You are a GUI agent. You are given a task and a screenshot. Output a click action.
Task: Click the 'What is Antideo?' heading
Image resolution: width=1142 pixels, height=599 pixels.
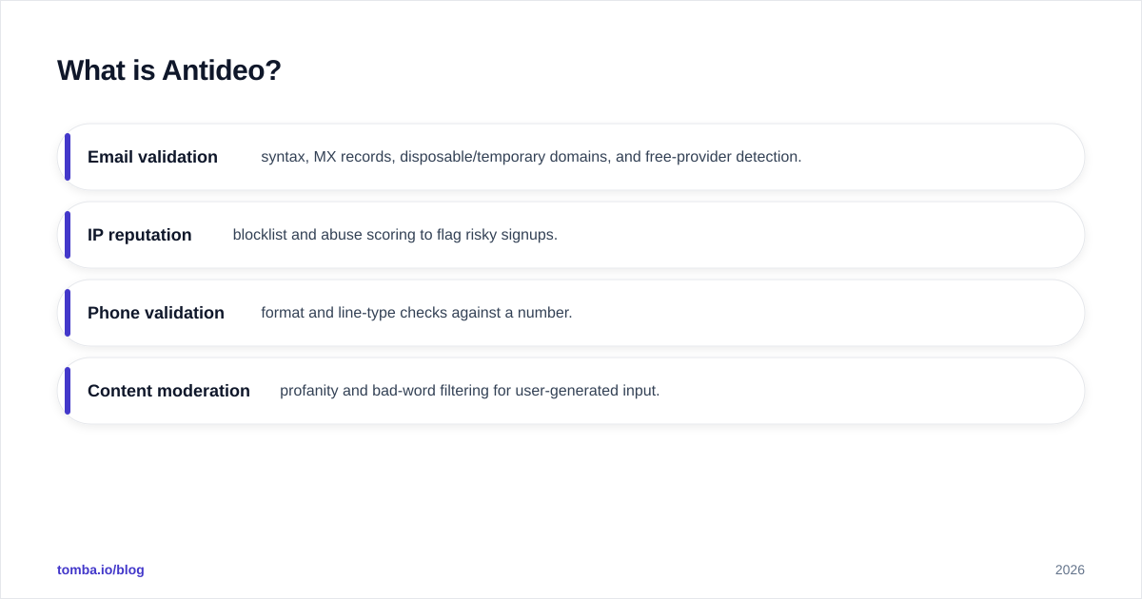[x=168, y=70]
